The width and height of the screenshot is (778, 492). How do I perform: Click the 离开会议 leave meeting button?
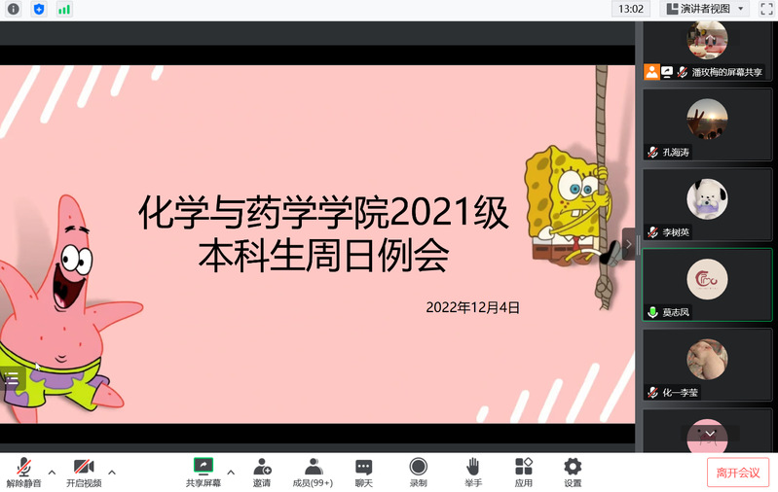tap(738, 473)
